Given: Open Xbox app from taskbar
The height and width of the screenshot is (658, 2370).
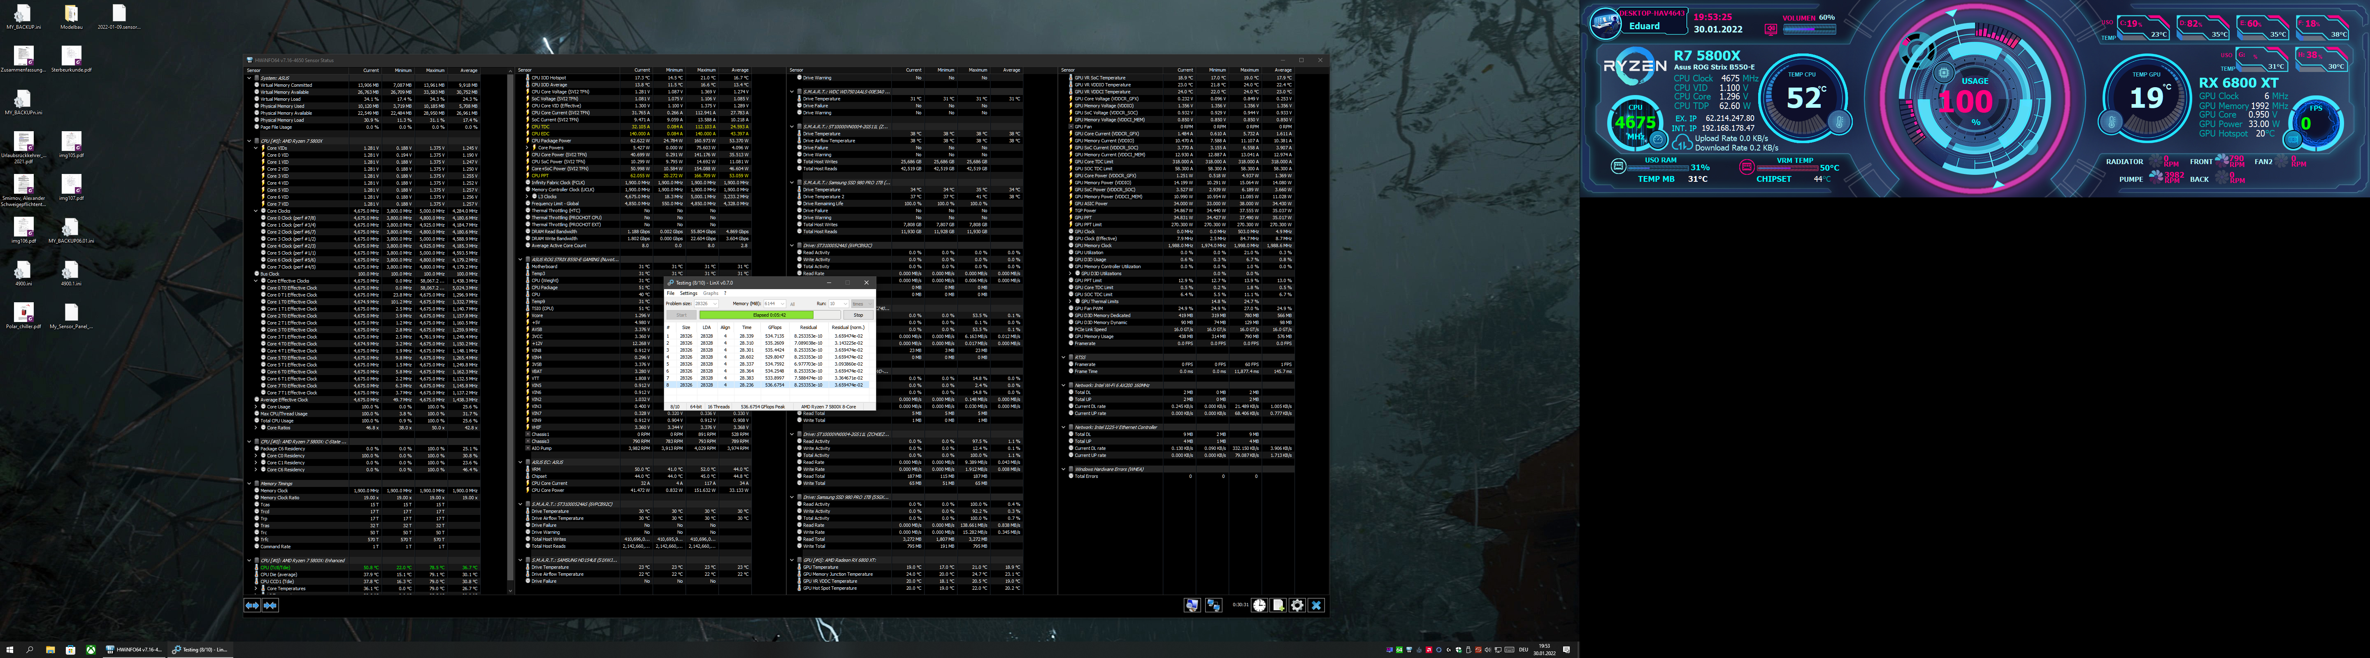Looking at the screenshot, I should click(91, 650).
